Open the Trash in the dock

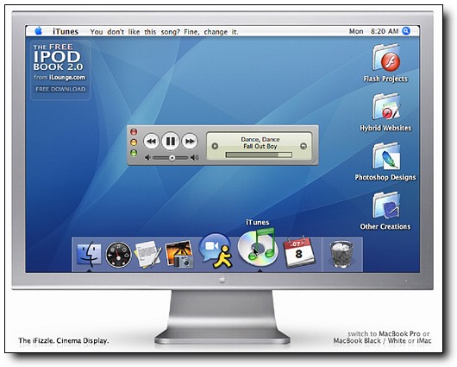tap(341, 254)
